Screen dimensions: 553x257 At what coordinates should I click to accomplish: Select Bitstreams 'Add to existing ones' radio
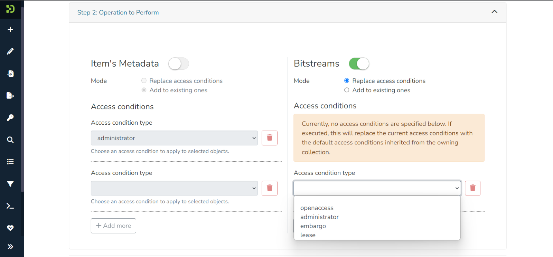coord(347,90)
